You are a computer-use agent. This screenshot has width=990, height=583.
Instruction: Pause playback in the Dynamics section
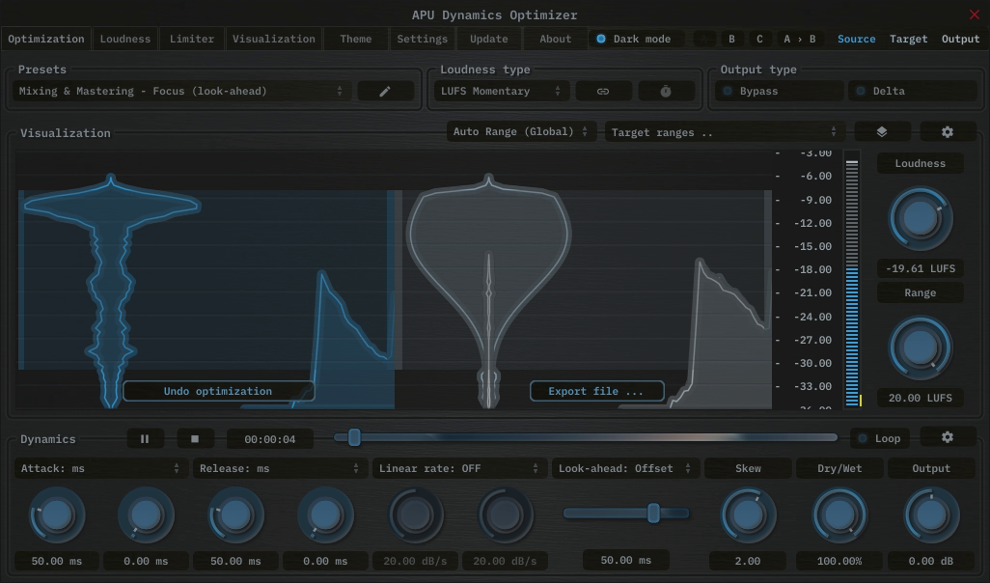(145, 438)
